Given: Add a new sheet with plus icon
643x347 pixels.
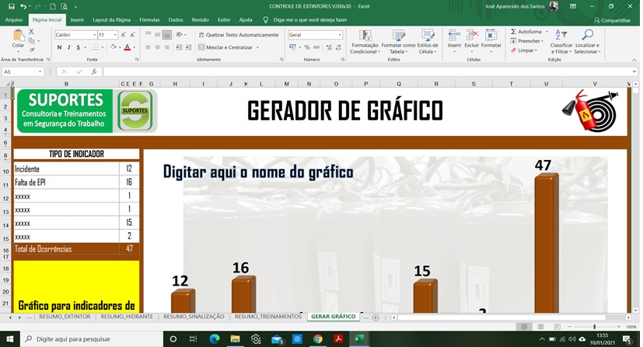Looking at the screenshot, I should (x=376, y=318).
